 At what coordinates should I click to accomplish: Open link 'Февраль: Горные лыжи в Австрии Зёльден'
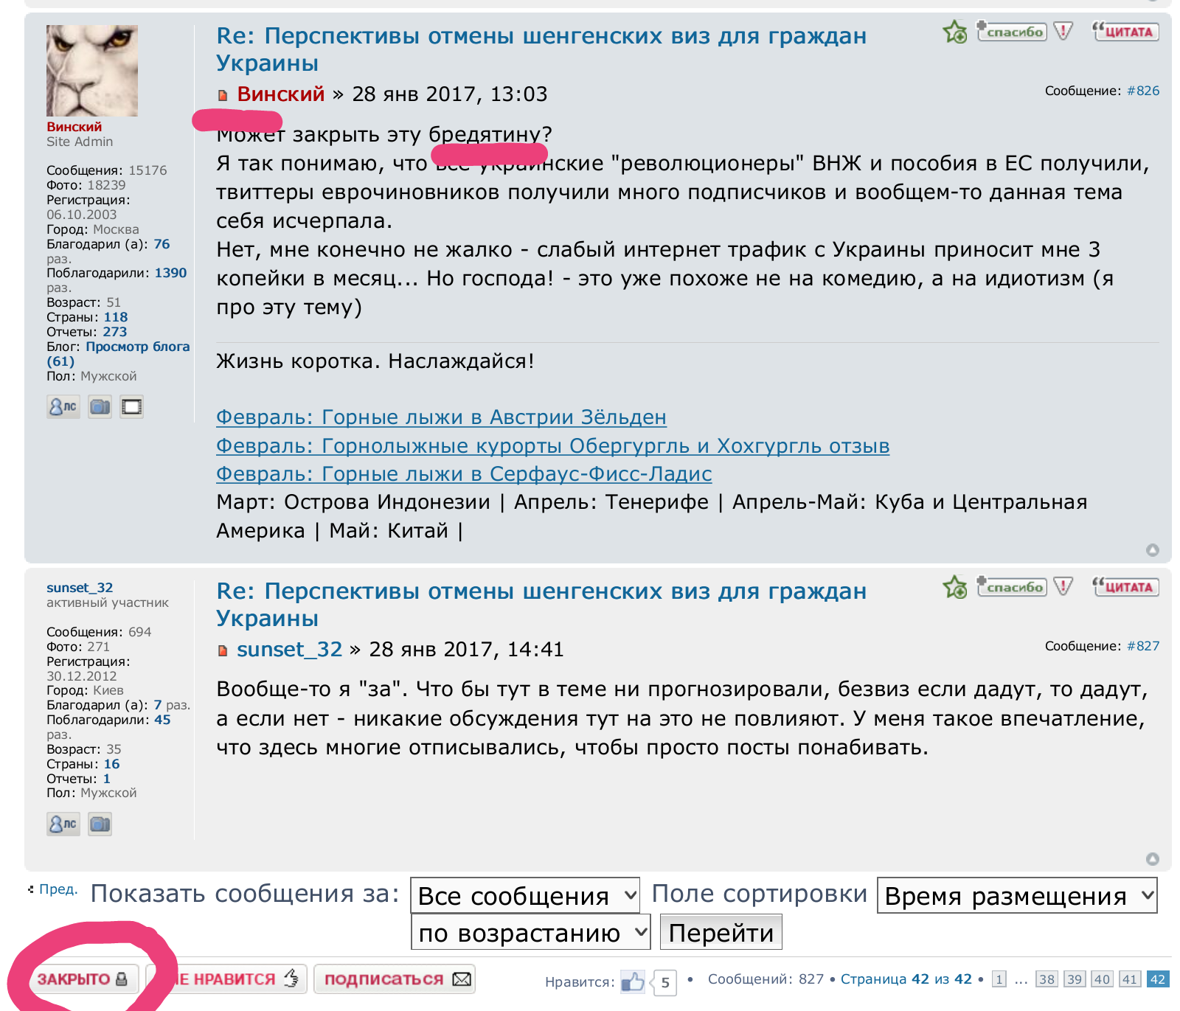pos(441,417)
